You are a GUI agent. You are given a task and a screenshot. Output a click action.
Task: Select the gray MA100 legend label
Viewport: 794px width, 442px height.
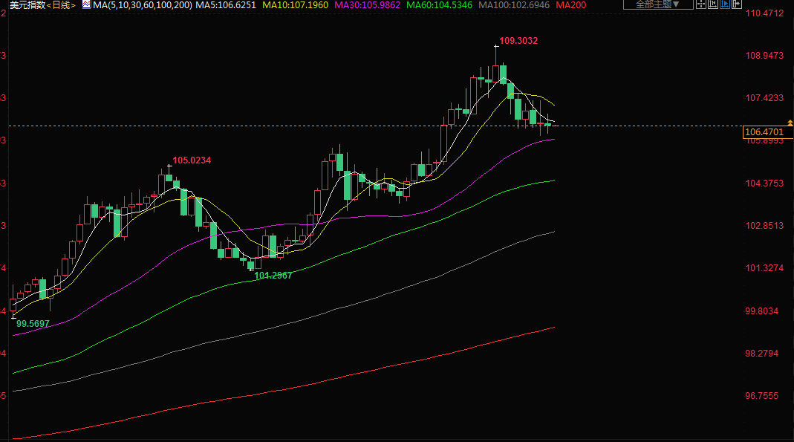click(514, 5)
